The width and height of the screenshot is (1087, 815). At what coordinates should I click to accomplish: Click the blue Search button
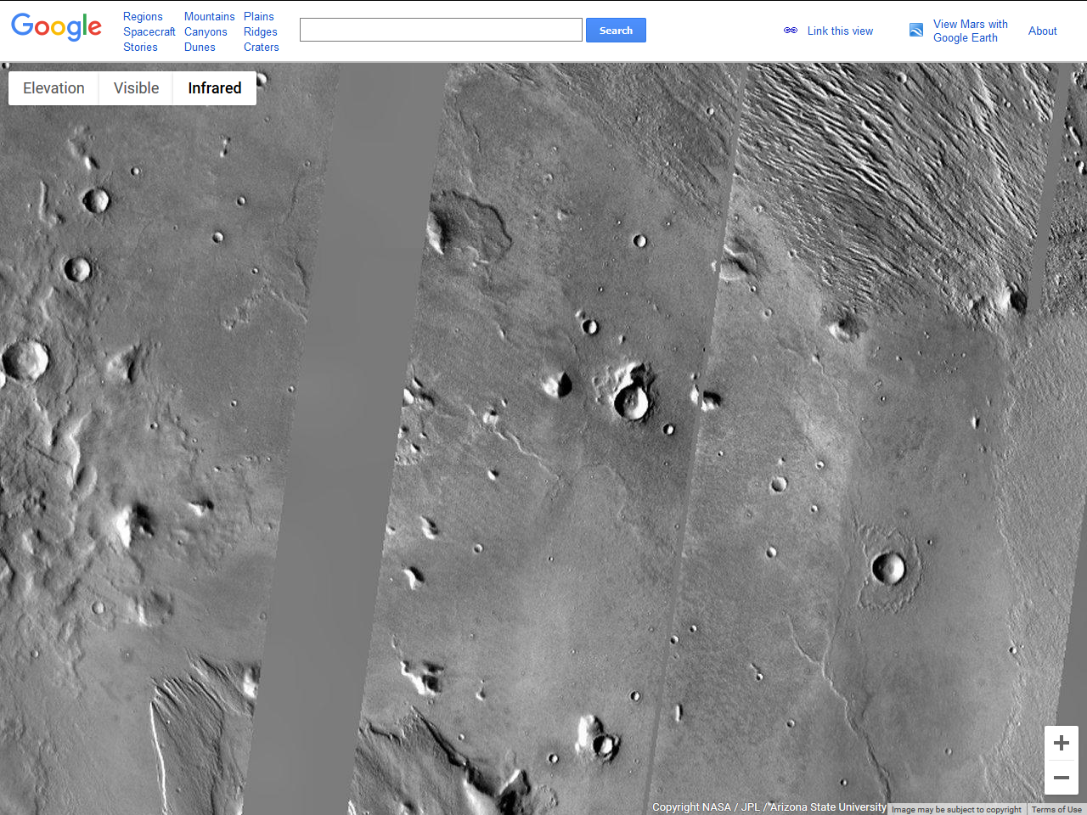[616, 31]
